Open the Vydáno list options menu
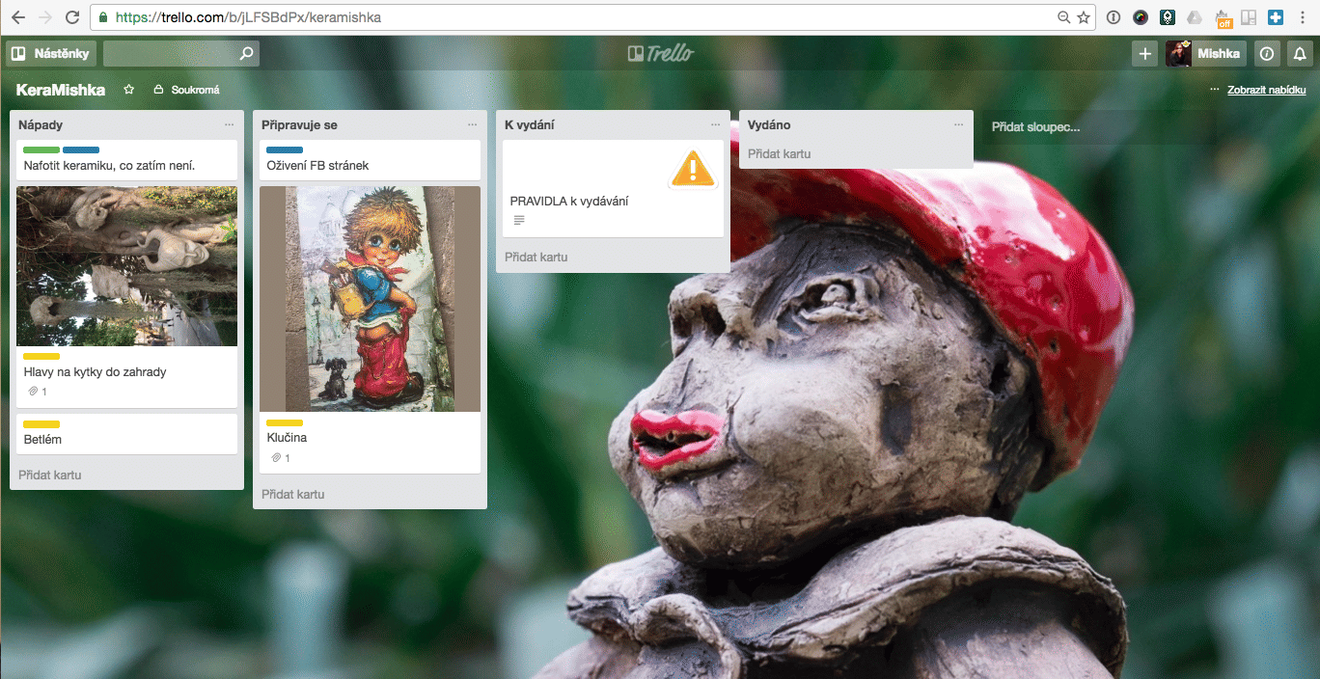Image resolution: width=1320 pixels, height=679 pixels. 958,124
